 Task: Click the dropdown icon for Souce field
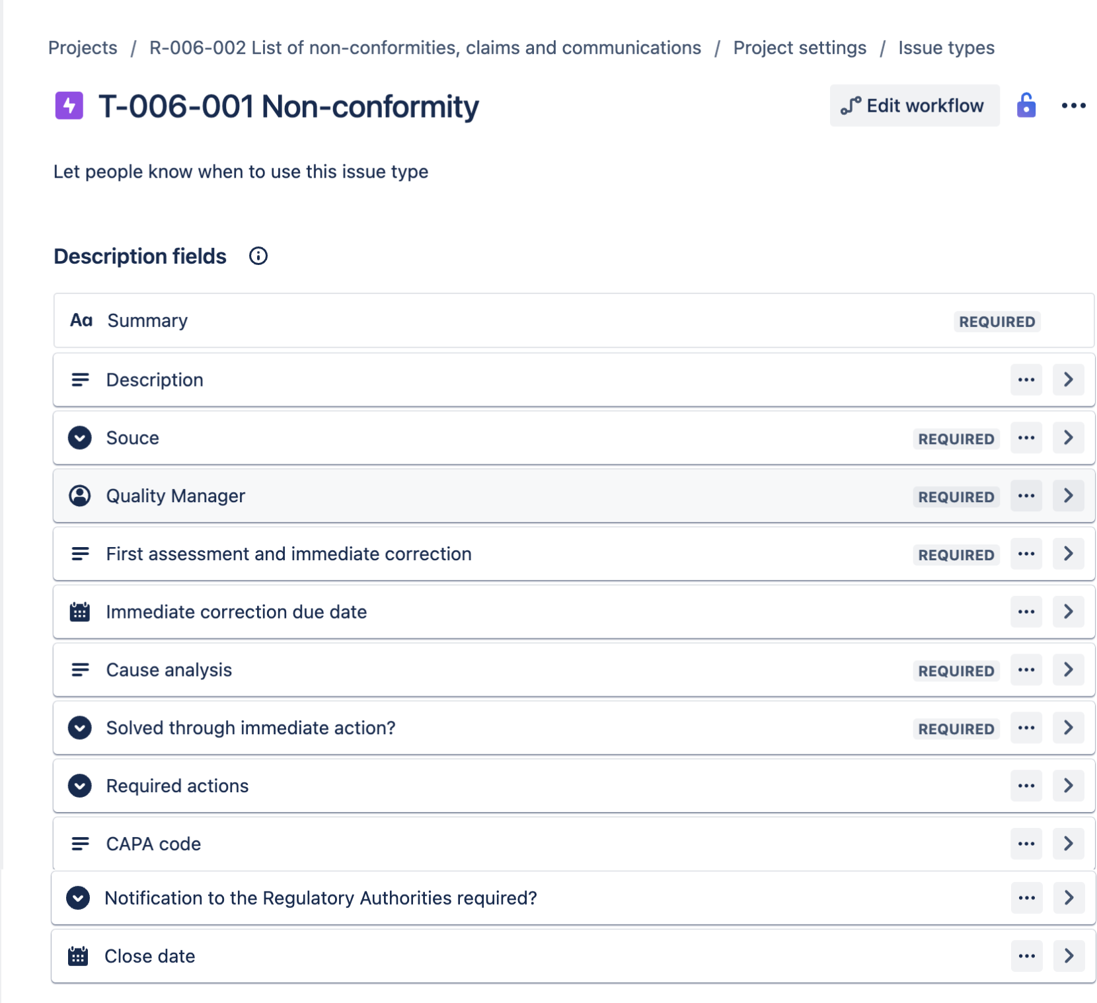80,437
